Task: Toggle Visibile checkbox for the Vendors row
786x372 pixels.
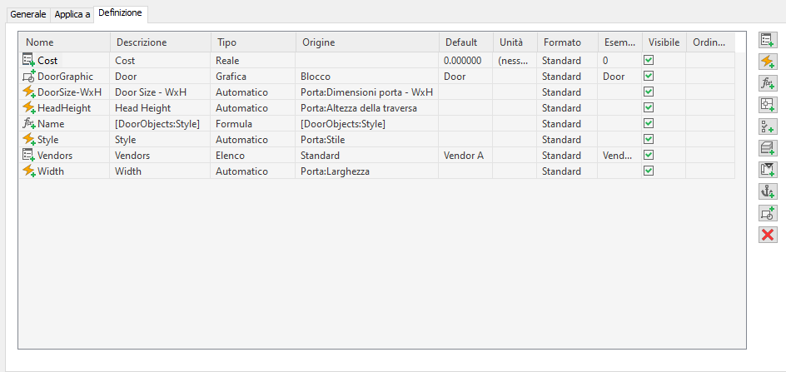Action: [649, 156]
